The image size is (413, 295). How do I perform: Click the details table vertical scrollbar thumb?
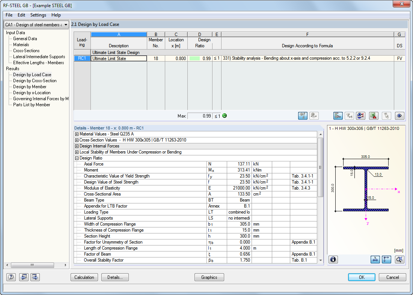(321, 167)
